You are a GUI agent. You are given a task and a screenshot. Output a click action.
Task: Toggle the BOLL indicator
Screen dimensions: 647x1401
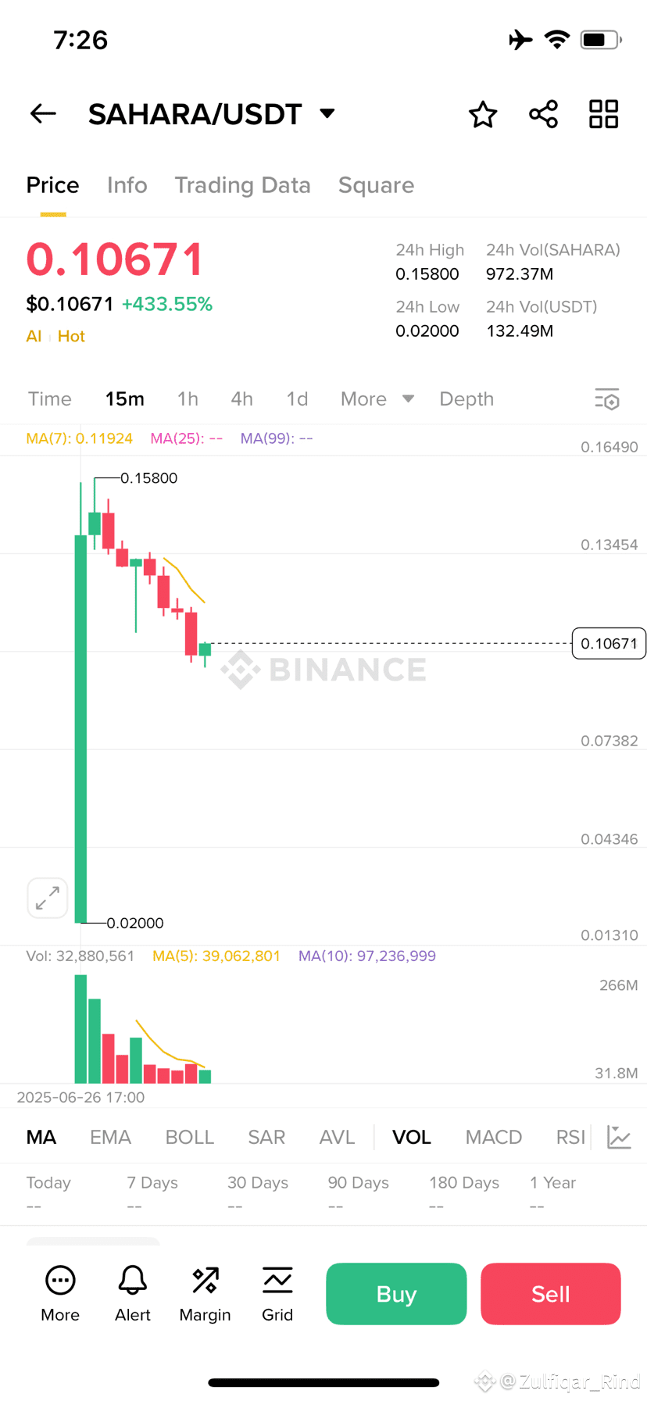189,1137
